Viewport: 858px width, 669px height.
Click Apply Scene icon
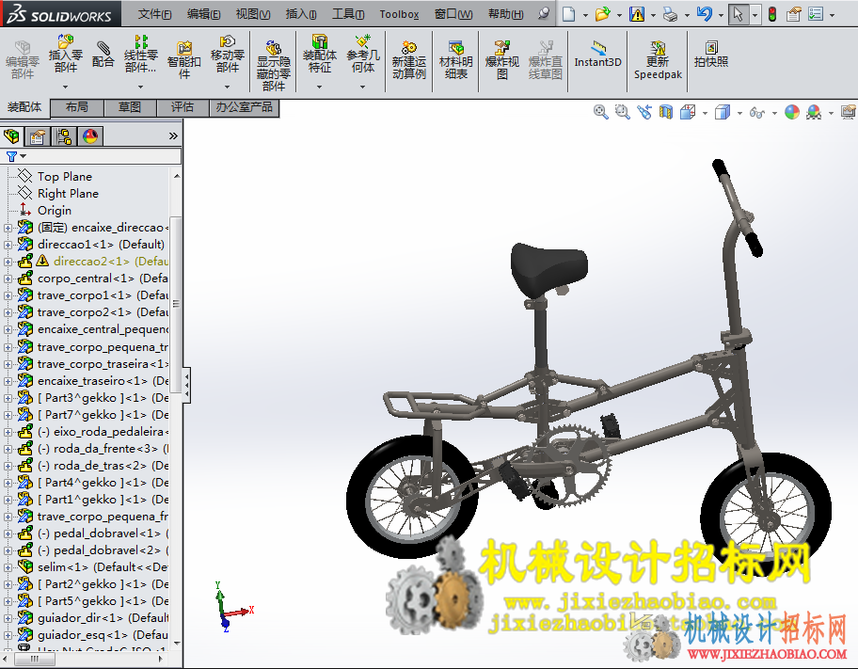(x=814, y=112)
